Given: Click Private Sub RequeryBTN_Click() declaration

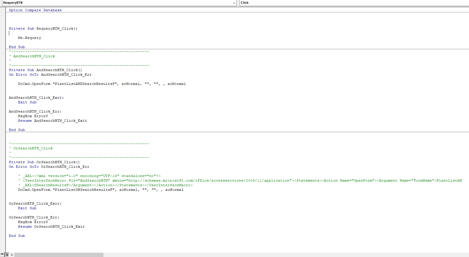Looking at the screenshot, I should pyautogui.click(x=43, y=28).
